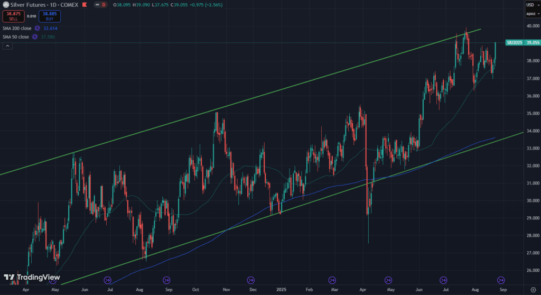Click the refresh icon next to SMA 200

coord(38,28)
